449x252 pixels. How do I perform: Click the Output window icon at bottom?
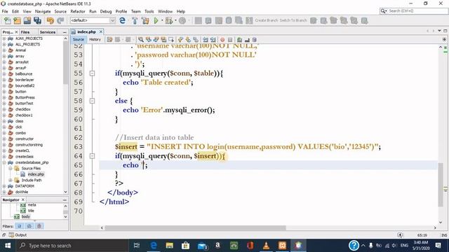click(x=11, y=235)
